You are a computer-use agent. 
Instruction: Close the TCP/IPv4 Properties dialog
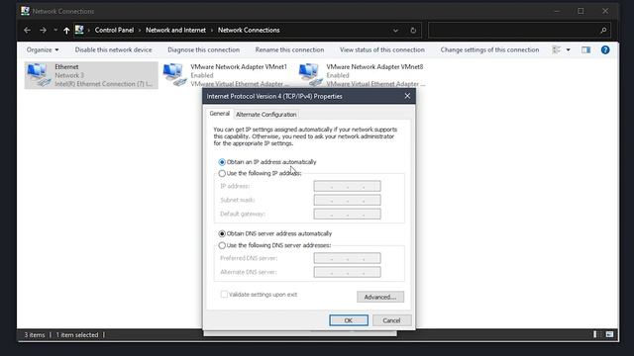point(407,96)
